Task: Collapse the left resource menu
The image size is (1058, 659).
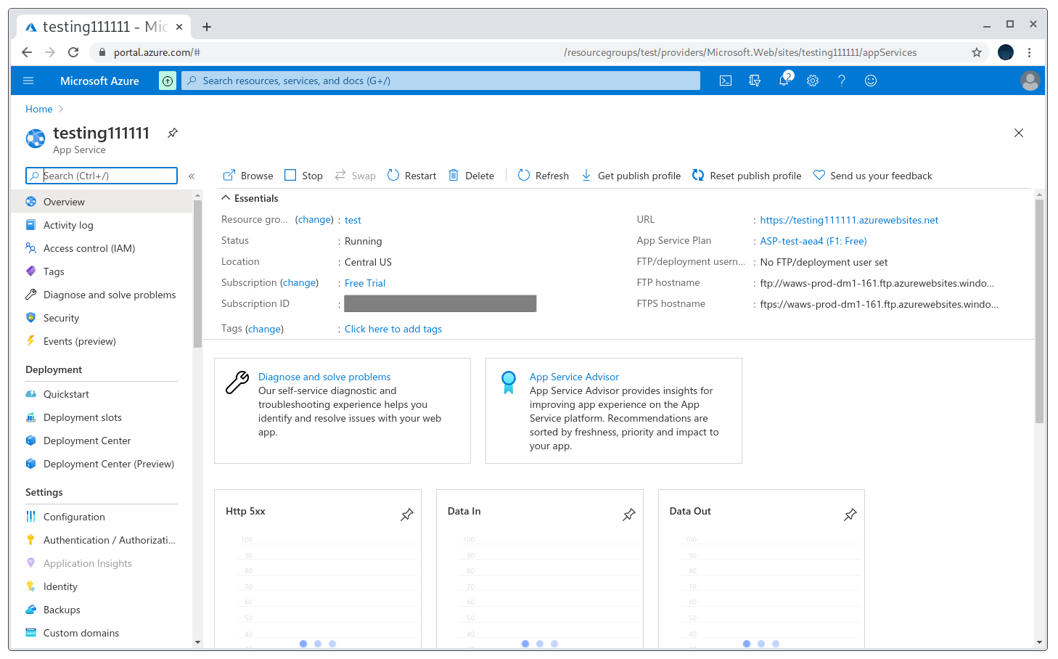Action: point(192,176)
